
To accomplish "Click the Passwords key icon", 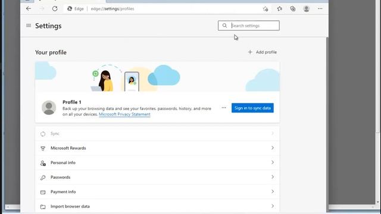I will tap(43, 178).
